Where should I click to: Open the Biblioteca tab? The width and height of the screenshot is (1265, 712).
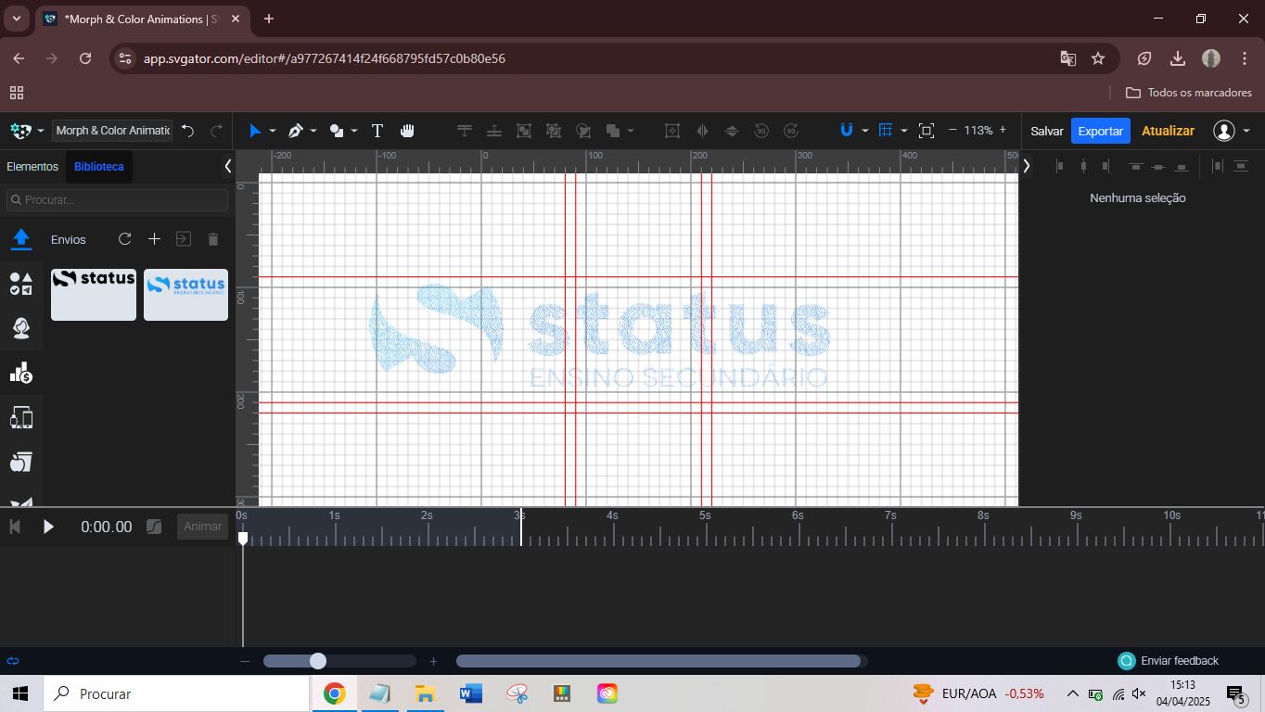[99, 167]
